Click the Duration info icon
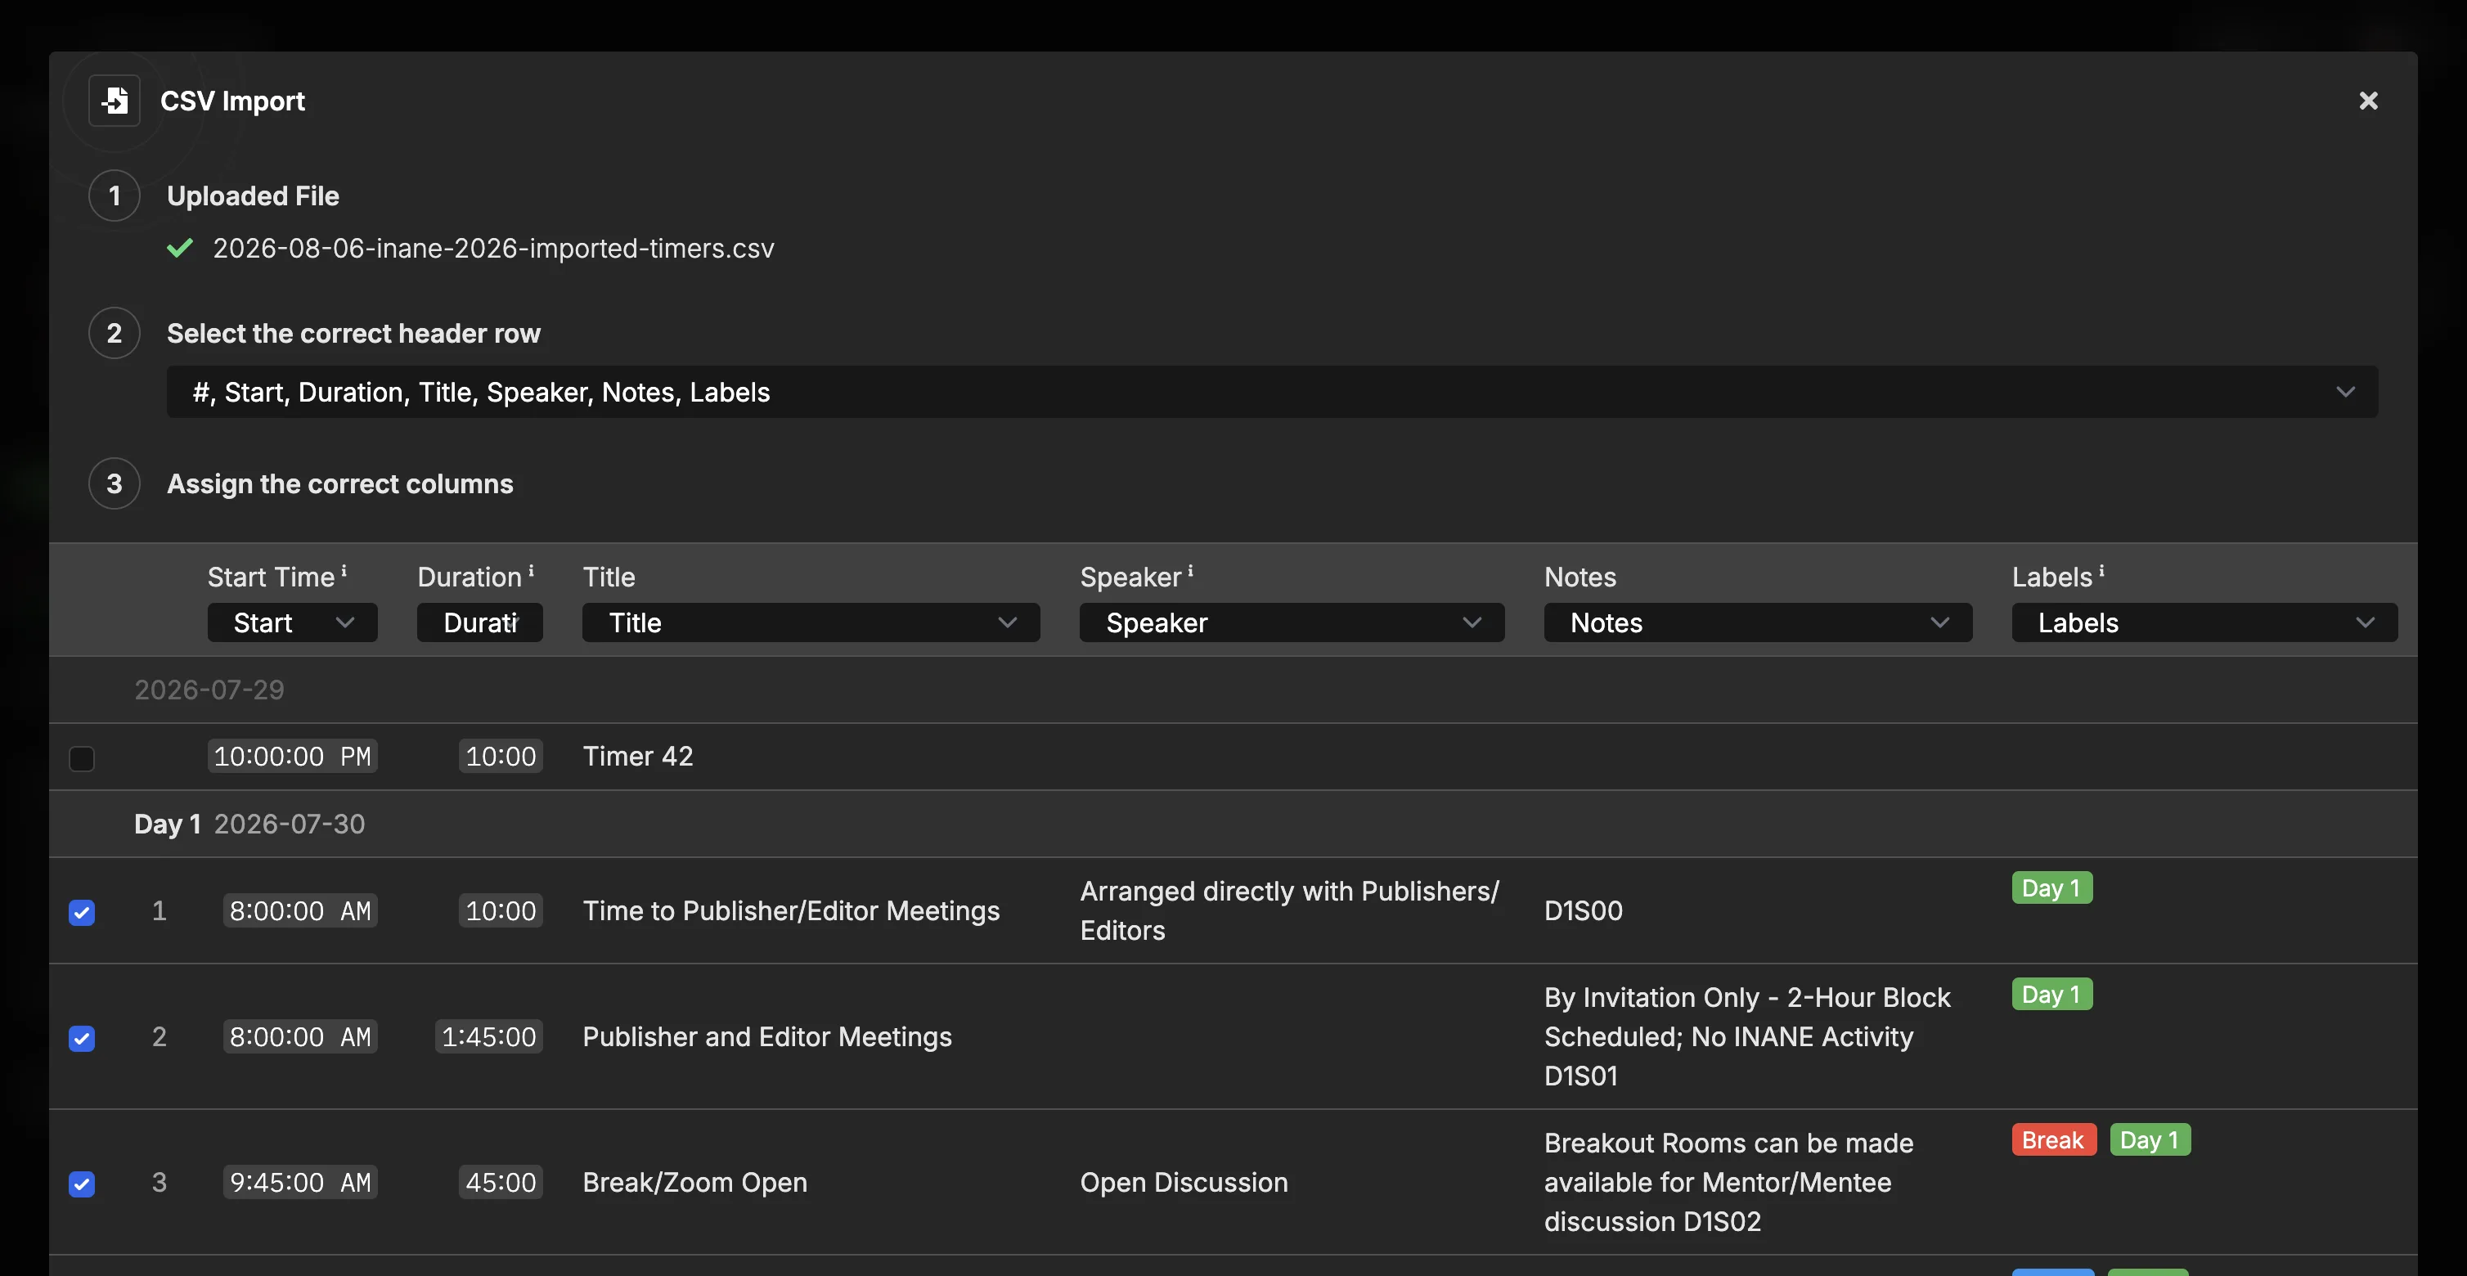 [x=532, y=571]
